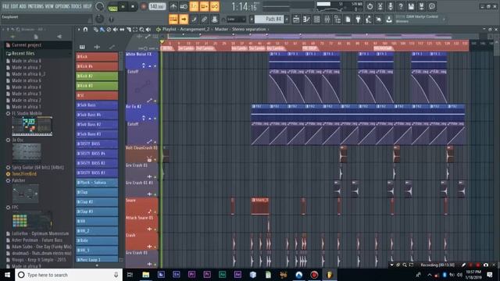Open the FILE menu
Screen dimensions: 500x281
point(5,6)
